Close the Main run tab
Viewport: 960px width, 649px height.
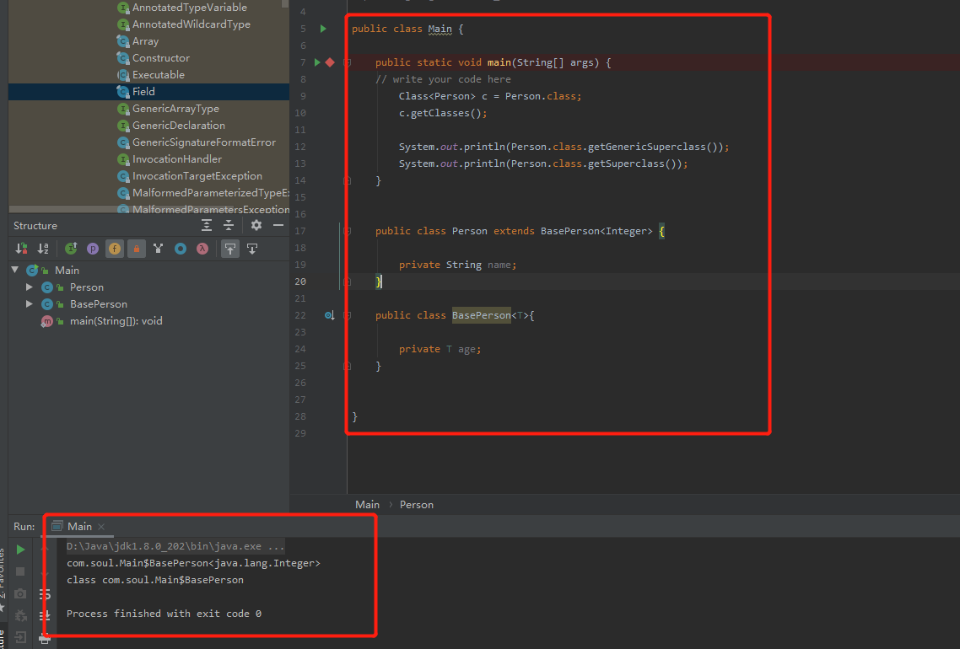coord(101,527)
